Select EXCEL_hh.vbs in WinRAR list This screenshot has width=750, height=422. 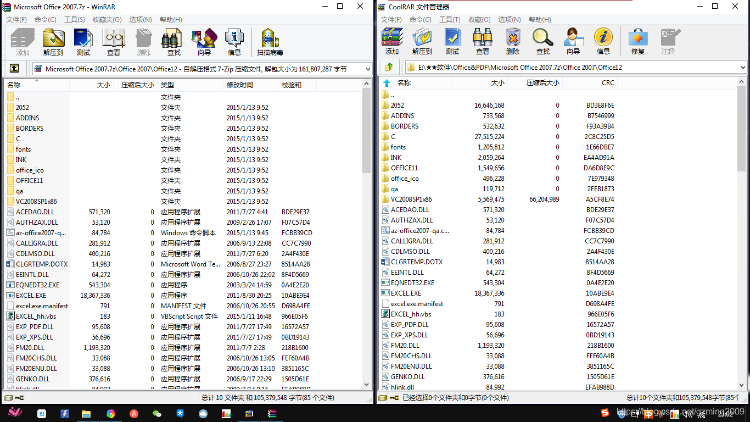(x=36, y=316)
